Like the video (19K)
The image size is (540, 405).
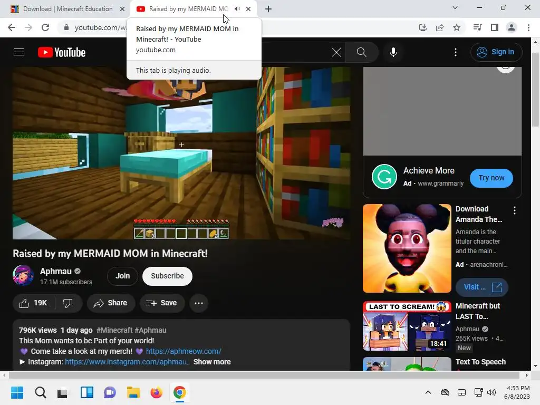34,303
